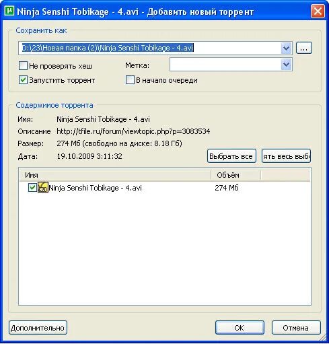Tick the 'В начало очереди' checkbox
Image resolution: width=329 pixels, height=344 pixels.
130,80
